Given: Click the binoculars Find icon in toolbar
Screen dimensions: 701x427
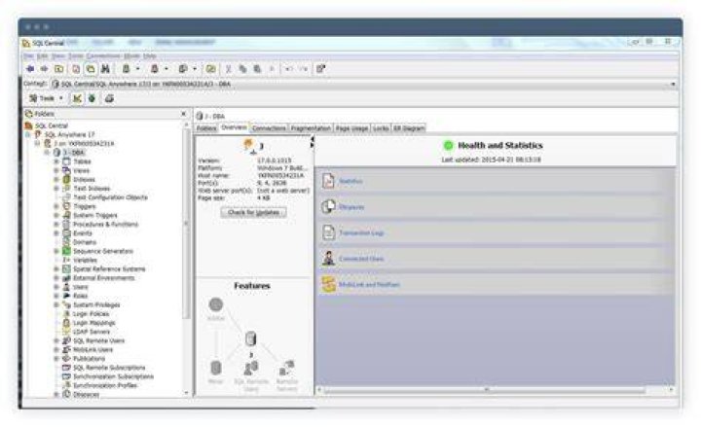Looking at the screenshot, I should click(x=105, y=69).
